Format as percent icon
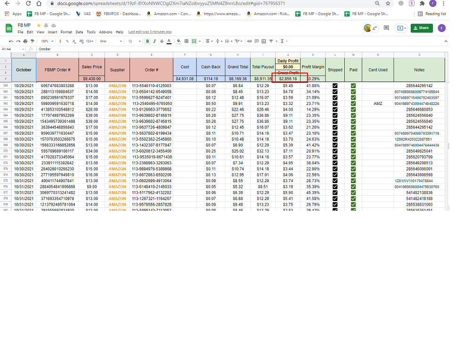Screen dimensions: 471x353 pos(67,41)
